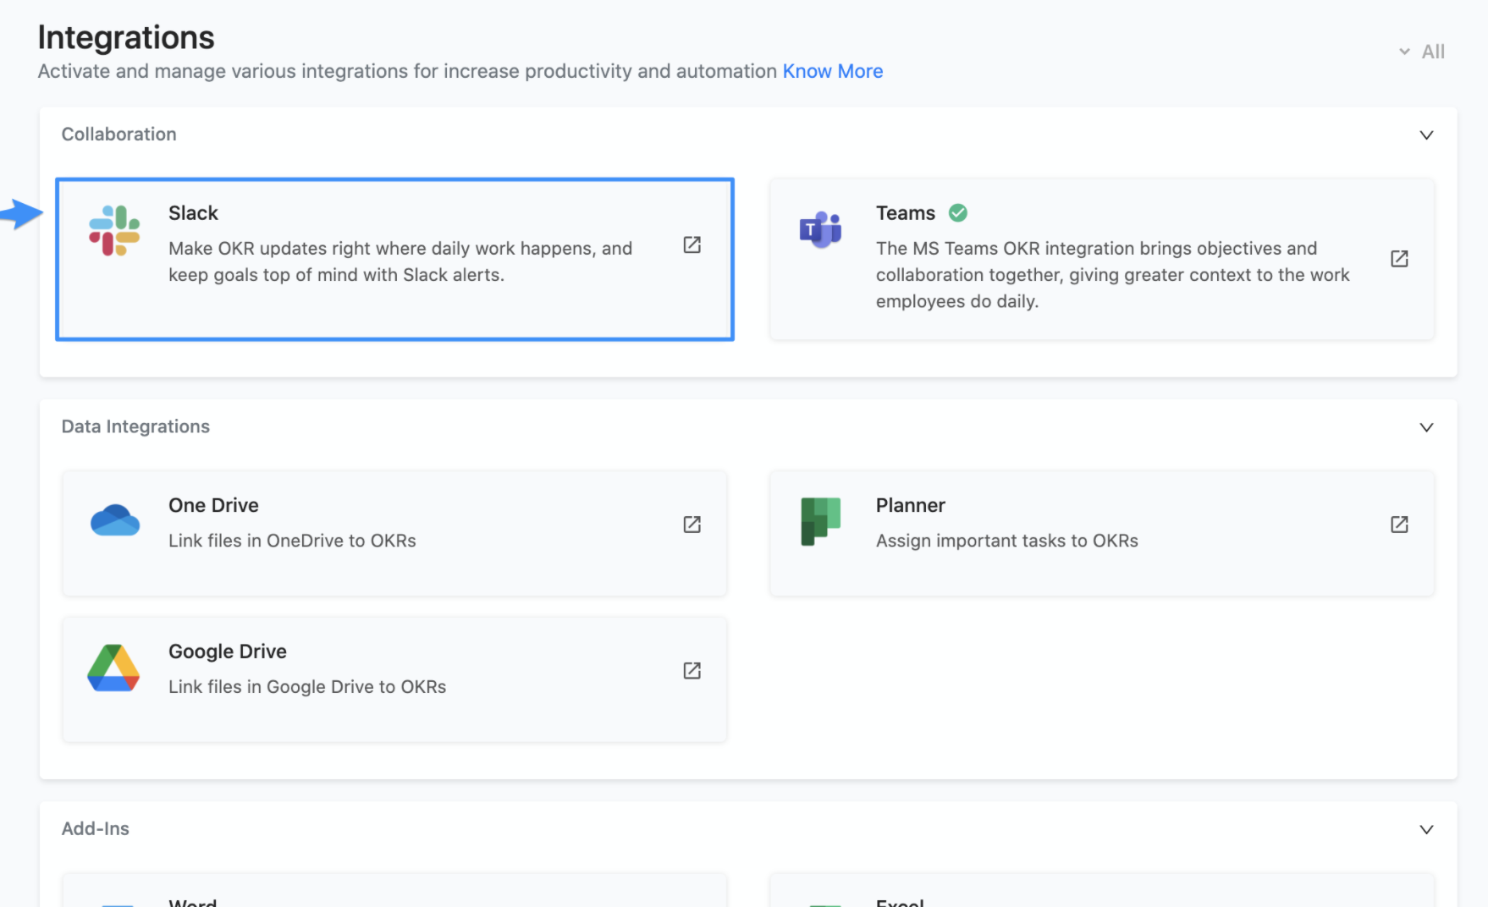Select the Teams card title
The image size is (1488, 907).
[905, 213]
